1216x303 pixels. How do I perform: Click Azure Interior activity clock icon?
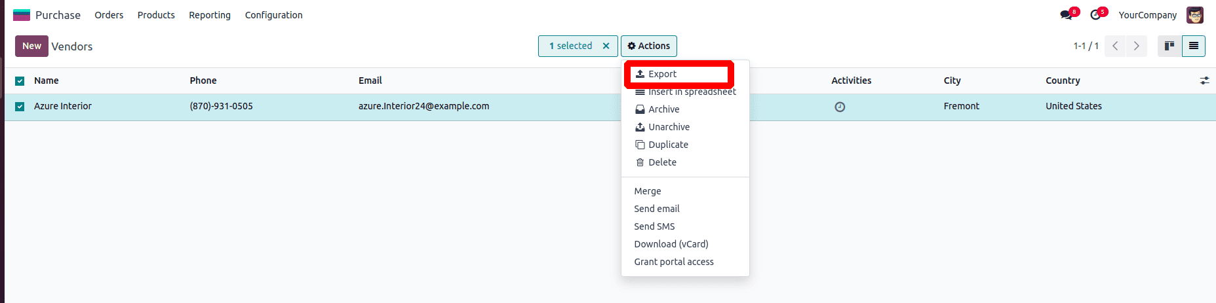point(840,107)
